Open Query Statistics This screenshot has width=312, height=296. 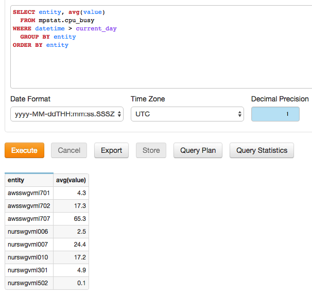tap(262, 150)
